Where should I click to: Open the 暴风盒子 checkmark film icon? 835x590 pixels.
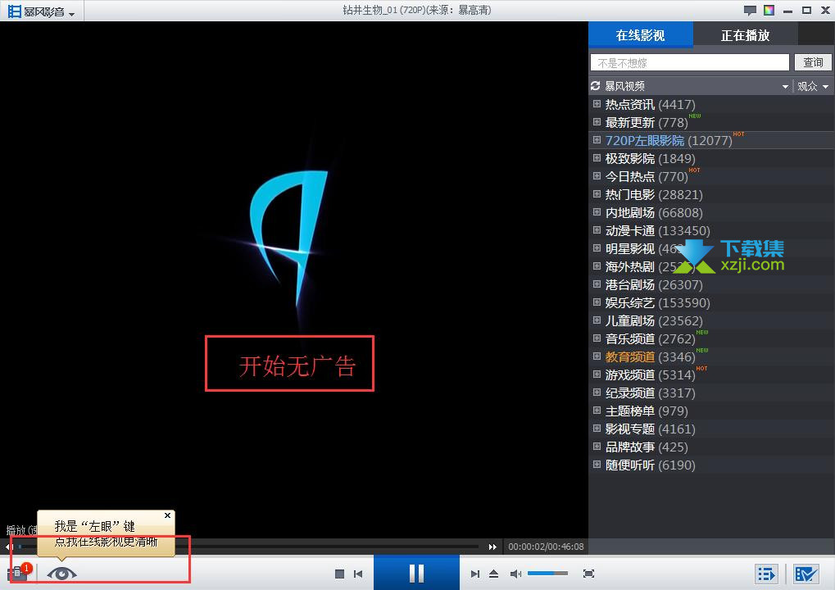point(806,574)
